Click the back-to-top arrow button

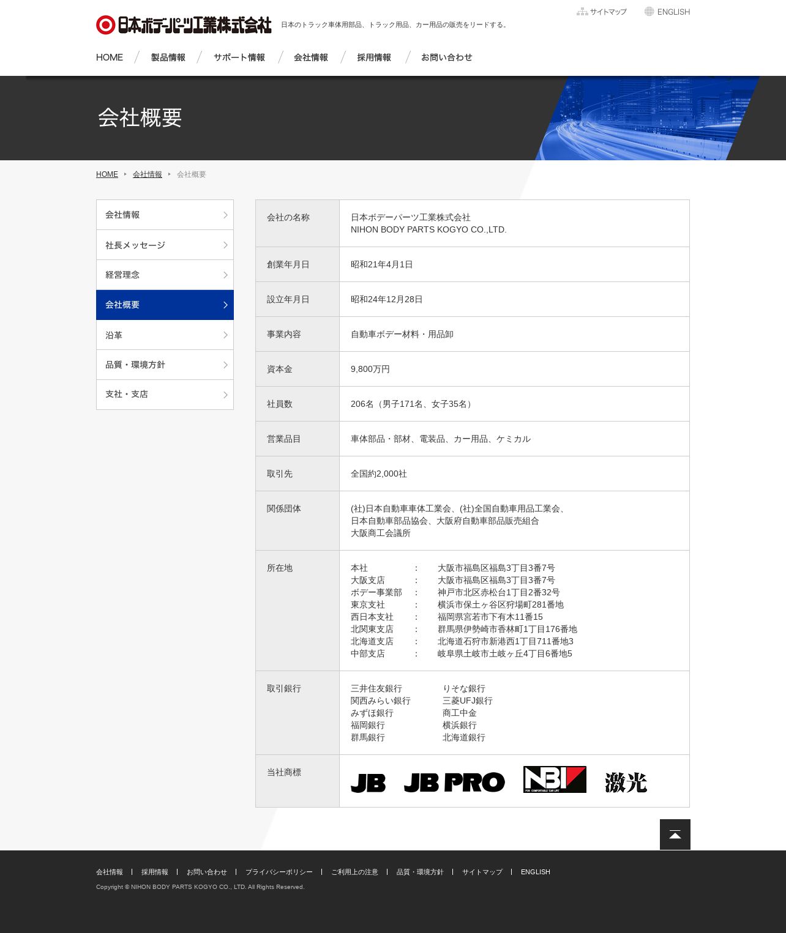pos(675,834)
